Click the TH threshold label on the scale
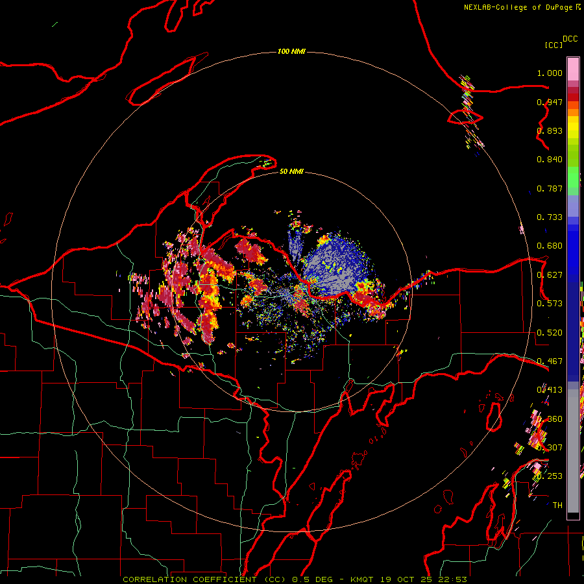The height and width of the screenshot is (584, 584). [x=557, y=505]
